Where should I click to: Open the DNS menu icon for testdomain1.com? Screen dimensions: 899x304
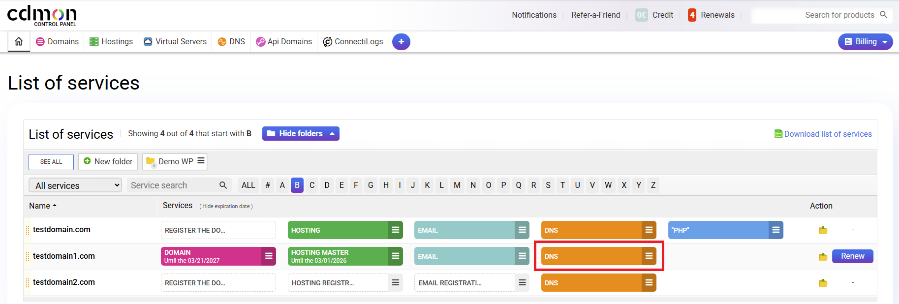click(x=649, y=256)
